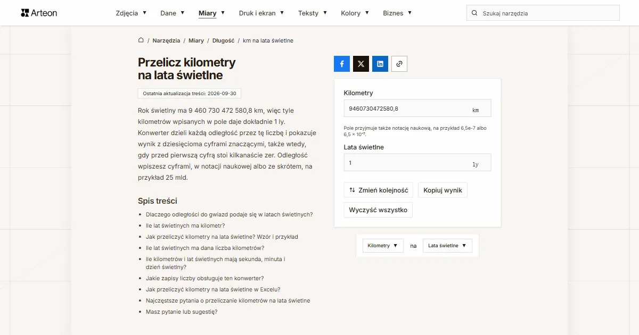Viewport: 639px width, 335px height.
Task: Click the search magnifier icon
Action: click(474, 13)
